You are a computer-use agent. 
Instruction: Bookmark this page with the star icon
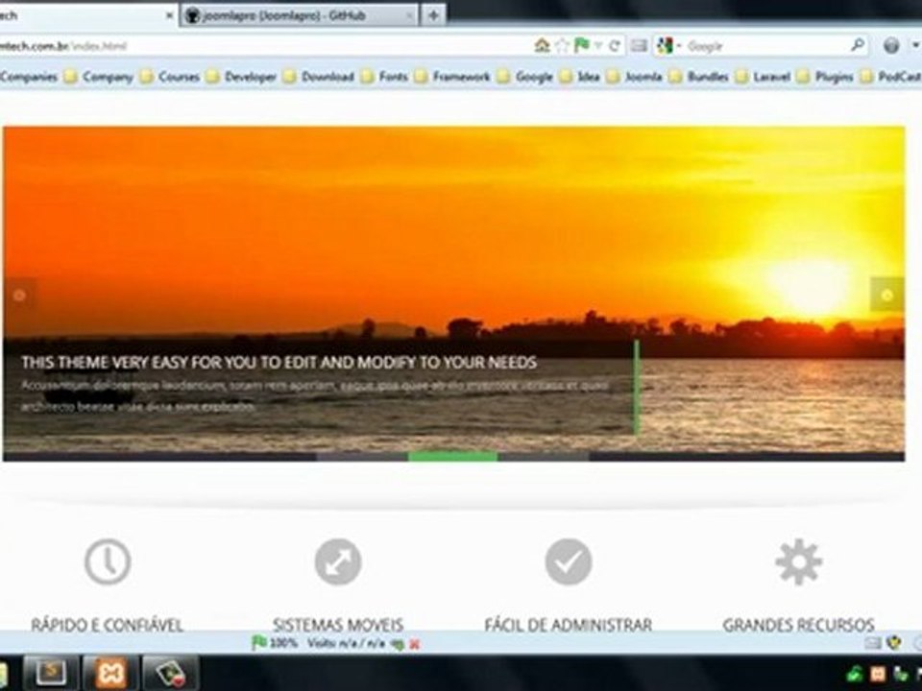[x=562, y=45]
